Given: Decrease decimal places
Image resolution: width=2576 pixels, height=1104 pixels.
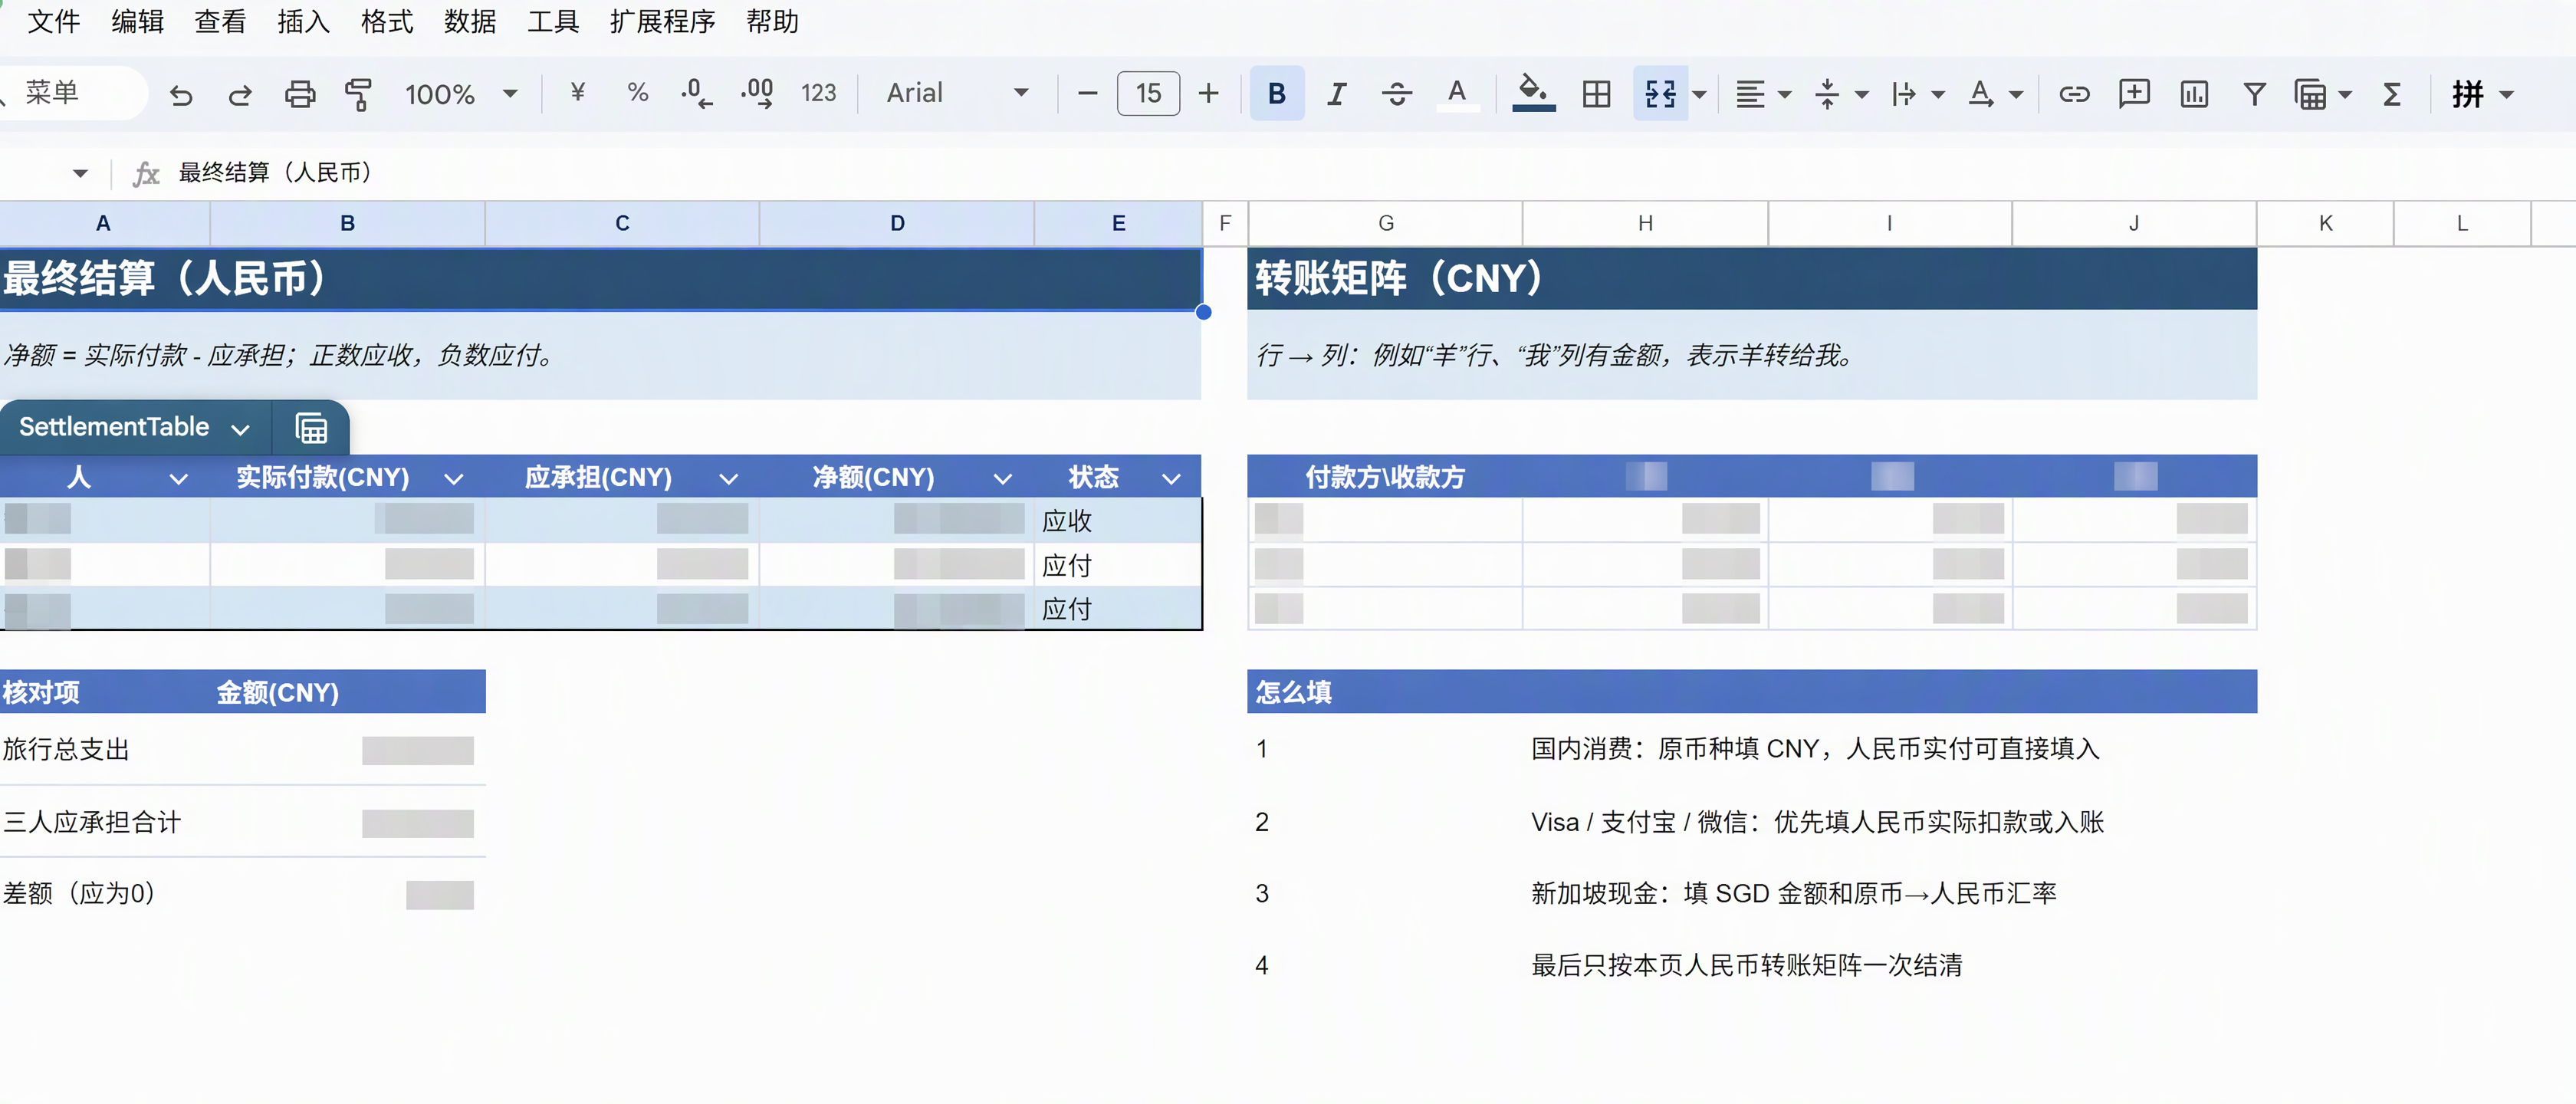Looking at the screenshot, I should click(696, 93).
